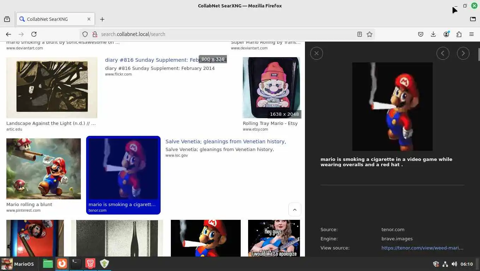Open the Firefox account menu

point(446,34)
